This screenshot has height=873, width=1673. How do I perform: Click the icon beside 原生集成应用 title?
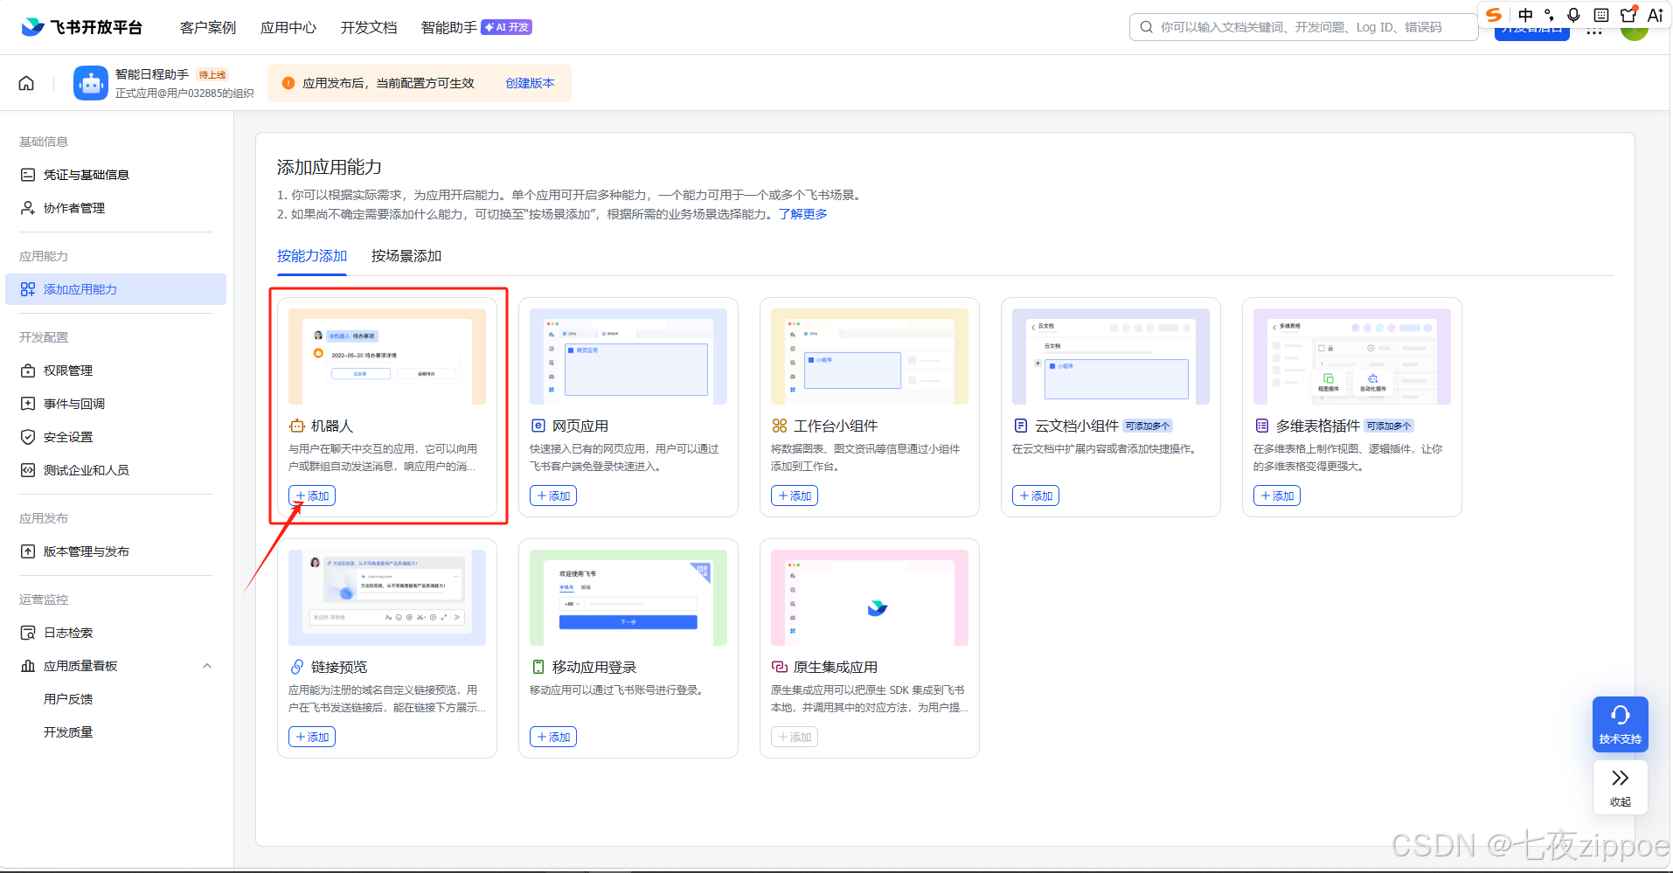780,667
